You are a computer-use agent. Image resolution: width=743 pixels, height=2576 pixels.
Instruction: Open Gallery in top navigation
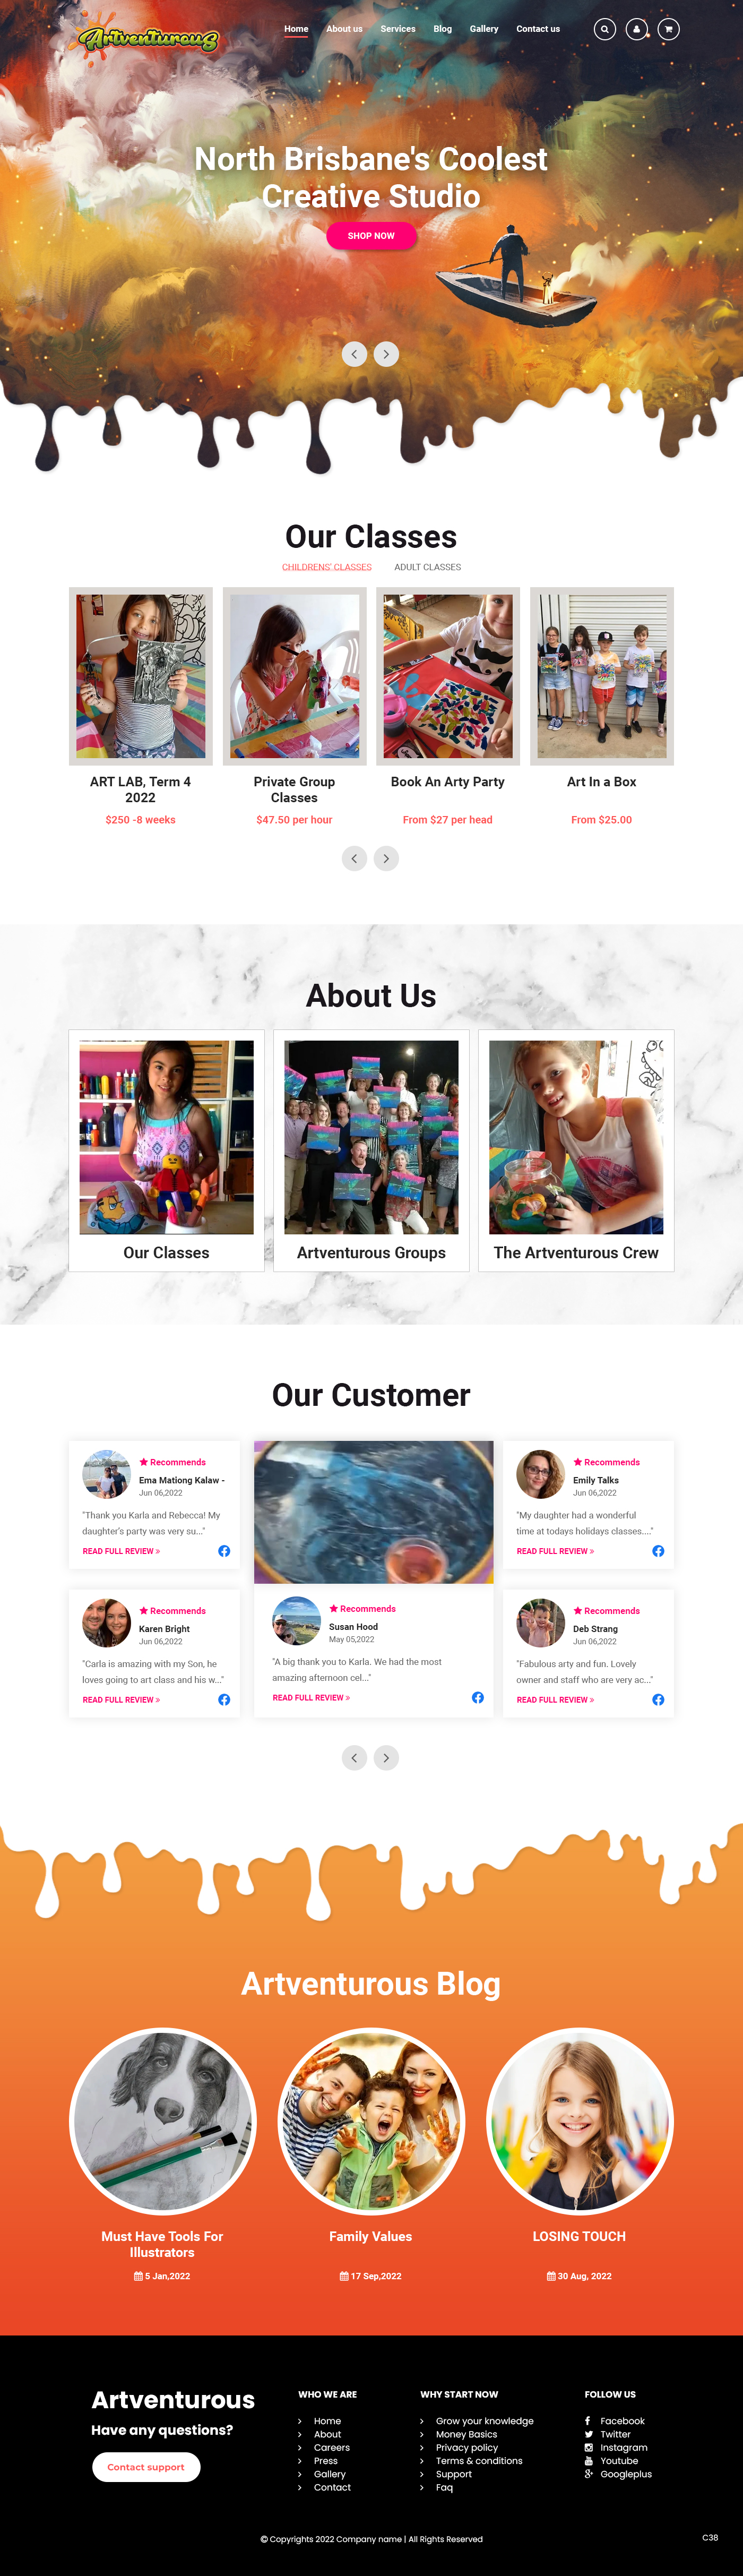pos(484,29)
